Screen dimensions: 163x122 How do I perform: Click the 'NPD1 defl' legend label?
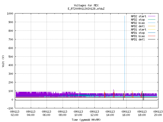click(138, 39)
